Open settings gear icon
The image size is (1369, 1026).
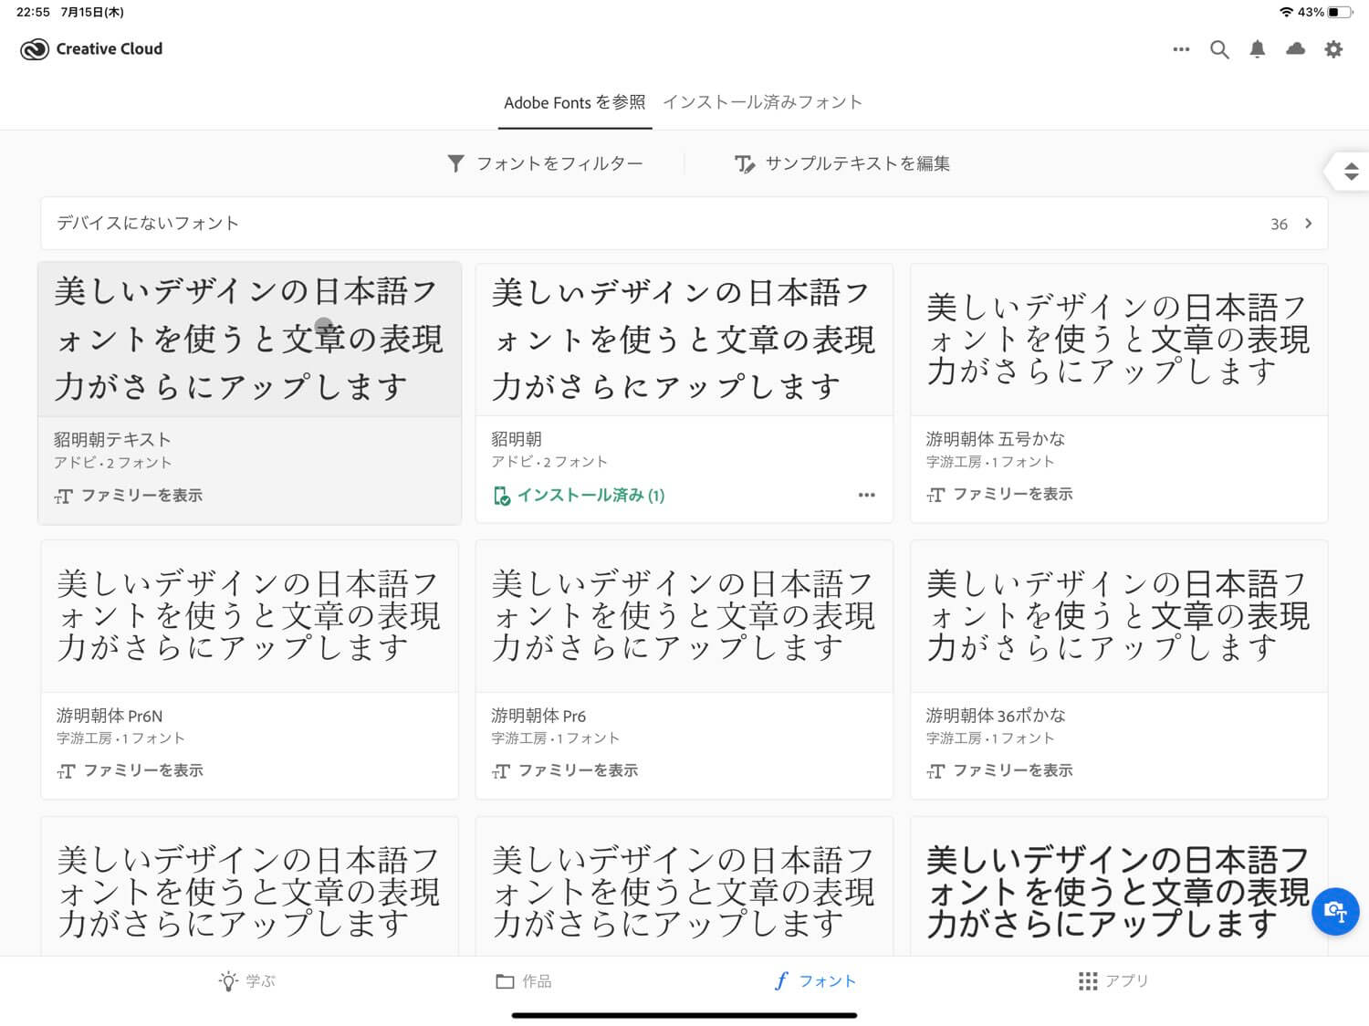(x=1333, y=49)
